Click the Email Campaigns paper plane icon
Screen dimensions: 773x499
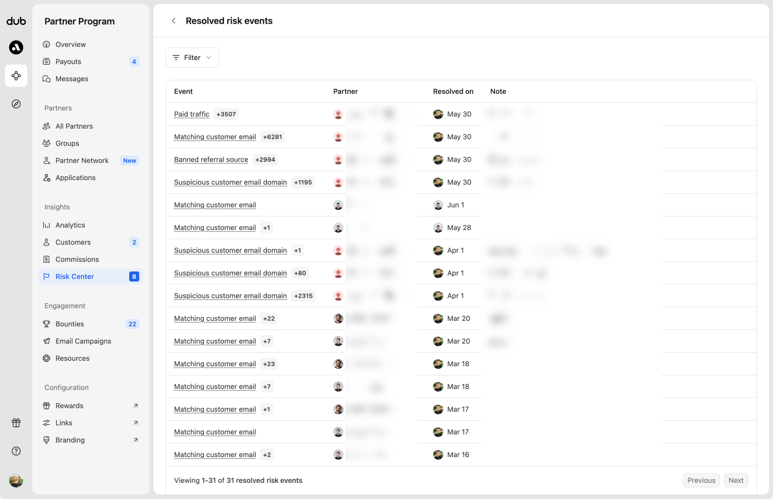point(46,341)
